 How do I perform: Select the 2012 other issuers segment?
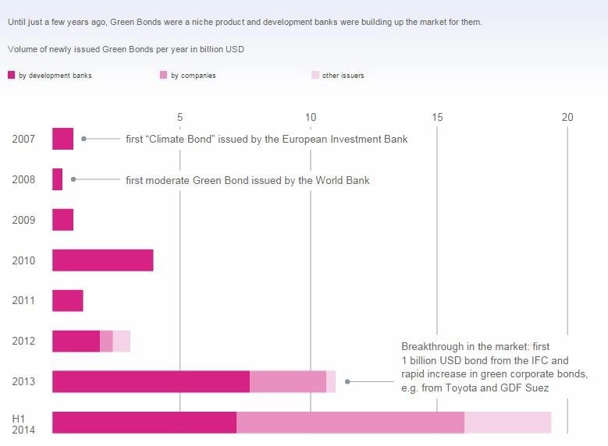tap(122, 341)
